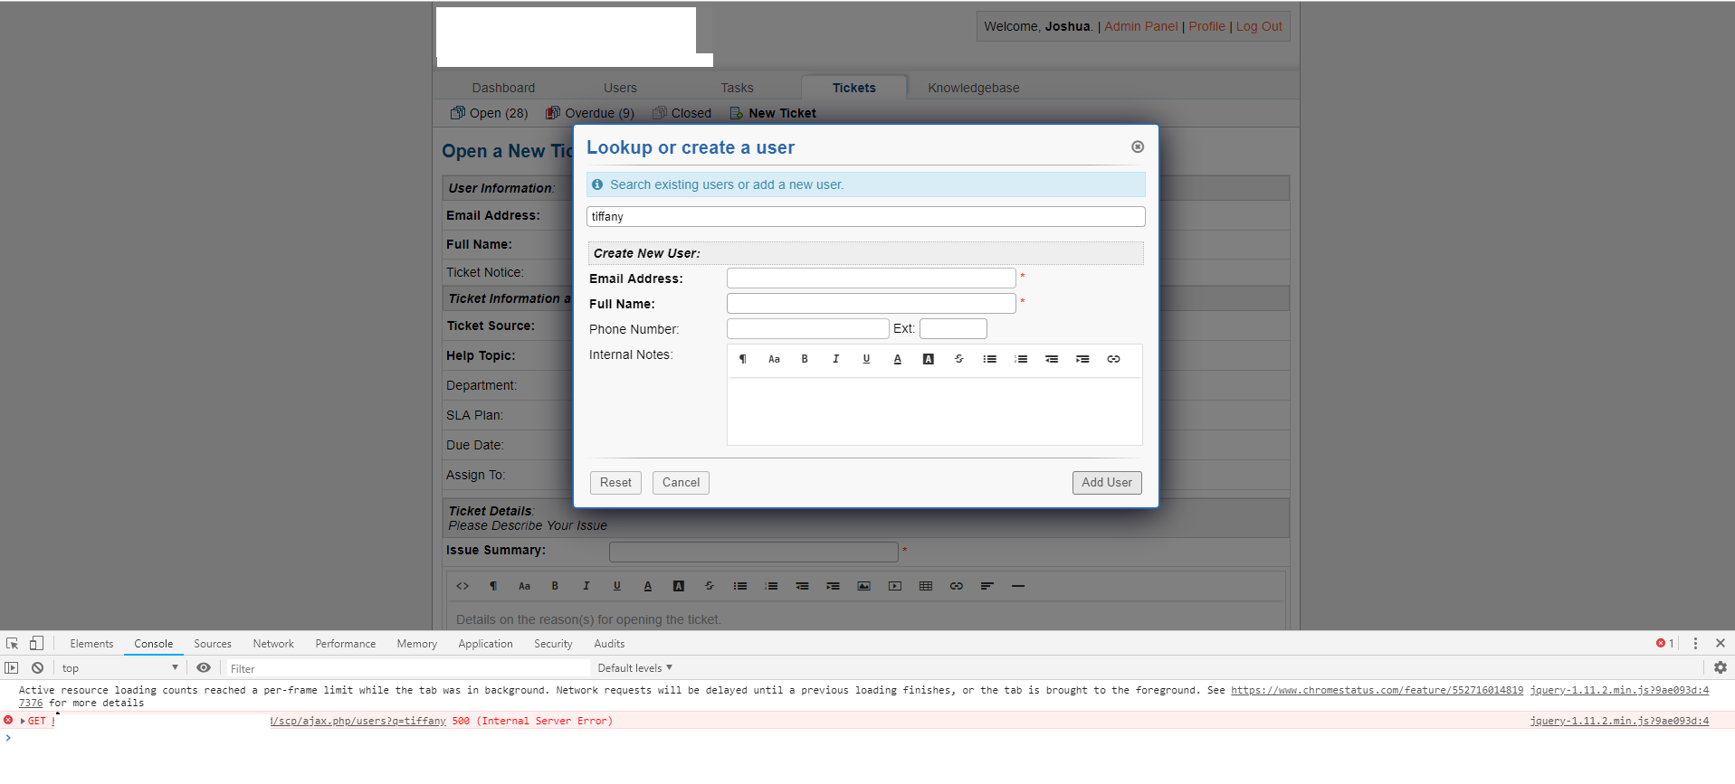
Task: Insert table in ticket details editor
Action: pos(926,586)
